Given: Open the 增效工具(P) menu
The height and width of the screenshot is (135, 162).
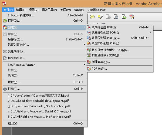Looking at the screenshot, I should coord(49,10).
